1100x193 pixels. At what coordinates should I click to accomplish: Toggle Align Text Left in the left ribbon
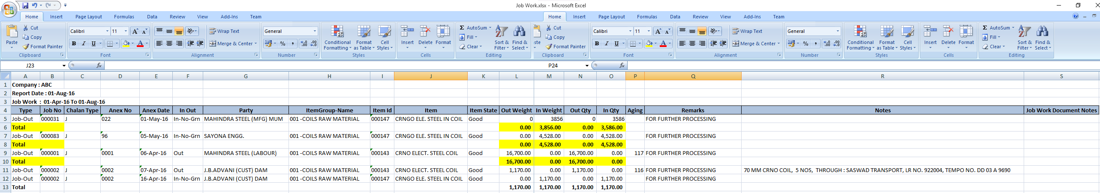(x=159, y=44)
